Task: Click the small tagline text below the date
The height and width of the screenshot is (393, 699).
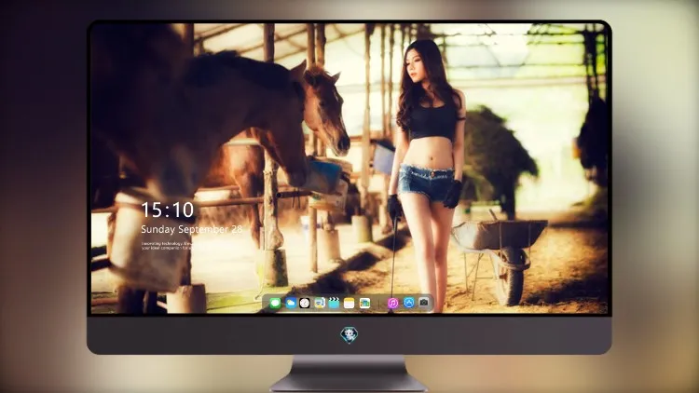Action: pyautogui.click(x=166, y=246)
